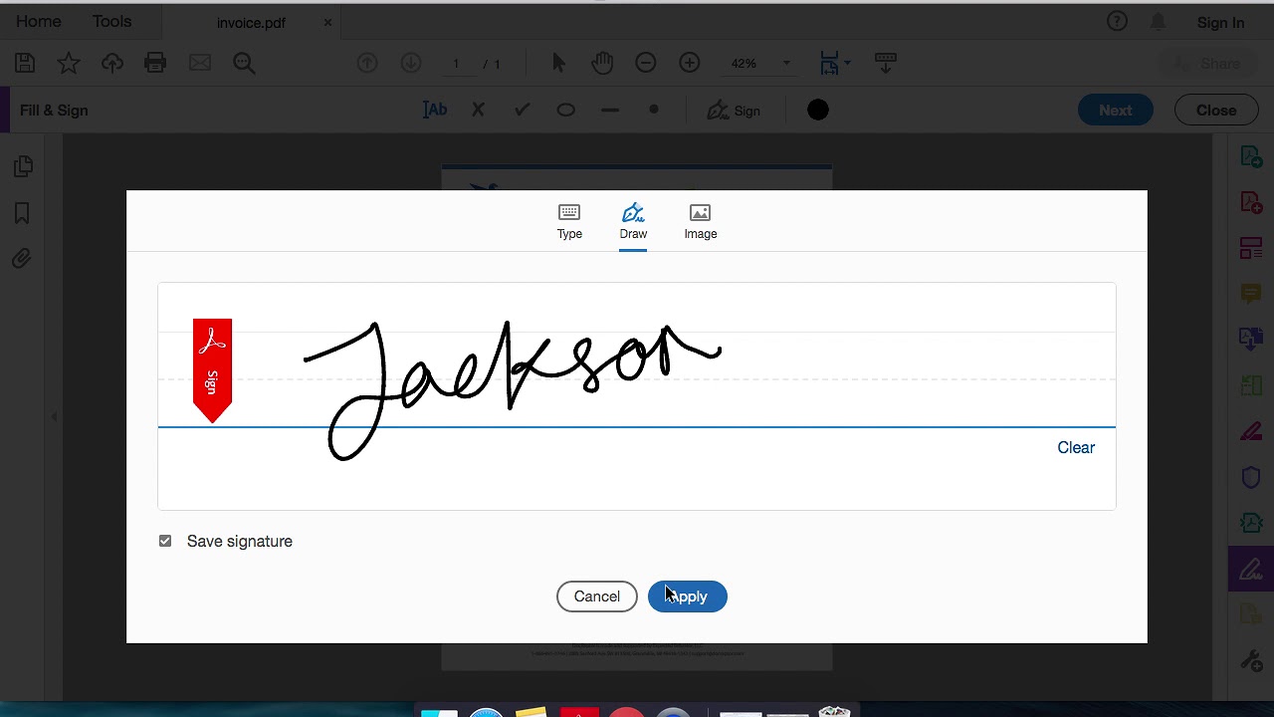This screenshot has width=1274, height=717.
Task: Click the red Adobe Sign marker
Action: click(x=212, y=370)
